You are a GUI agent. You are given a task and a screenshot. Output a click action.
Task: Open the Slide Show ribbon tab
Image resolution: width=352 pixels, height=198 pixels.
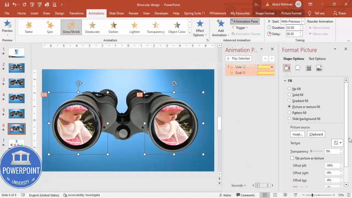click(x=116, y=13)
